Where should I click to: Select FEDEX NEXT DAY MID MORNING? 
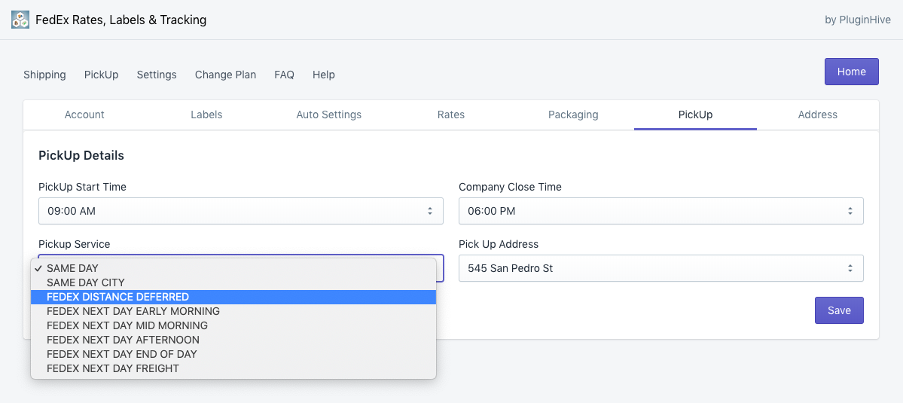point(233,325)
